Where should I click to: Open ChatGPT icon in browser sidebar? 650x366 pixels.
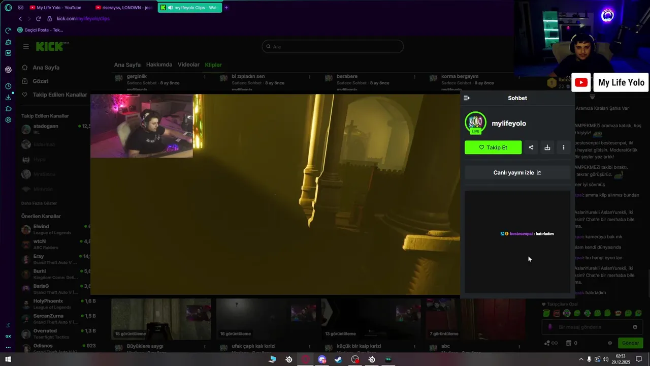pyautogui.click(x=8, y=70)
